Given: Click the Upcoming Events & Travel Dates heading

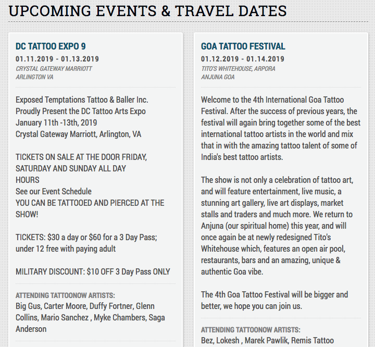Looking at the screenshot, I should pos(147,10).
